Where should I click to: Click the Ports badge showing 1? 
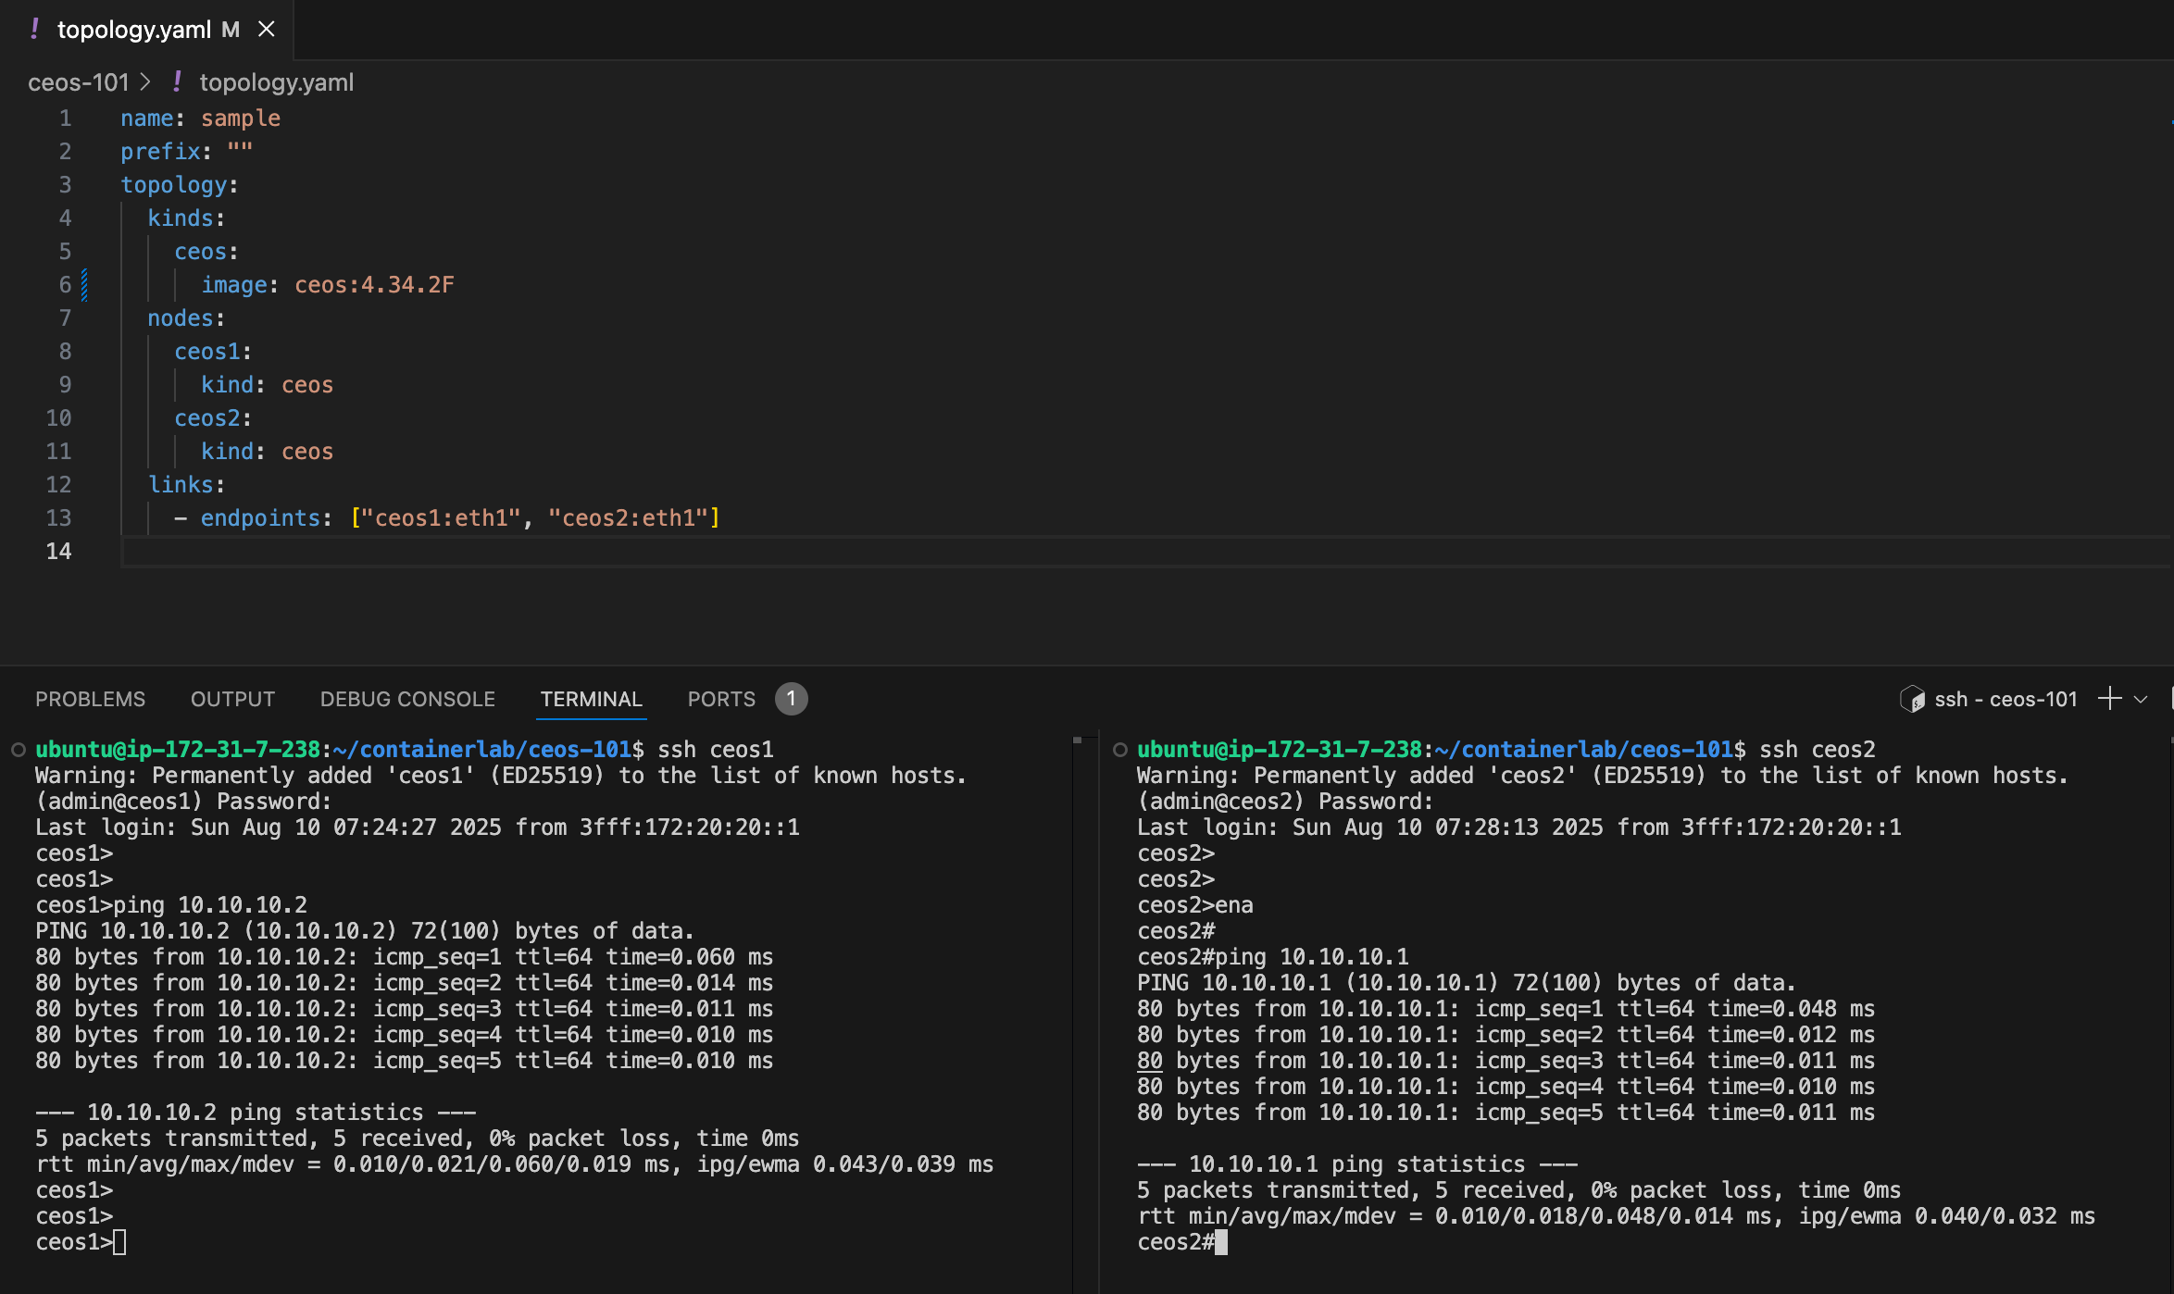coord(791,699)
